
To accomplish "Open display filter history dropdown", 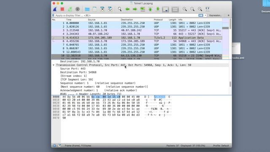I will 205,15.
